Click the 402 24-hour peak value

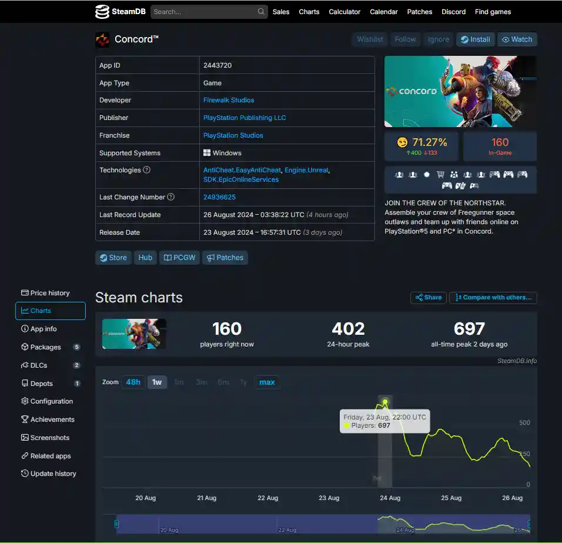point(348,329)
